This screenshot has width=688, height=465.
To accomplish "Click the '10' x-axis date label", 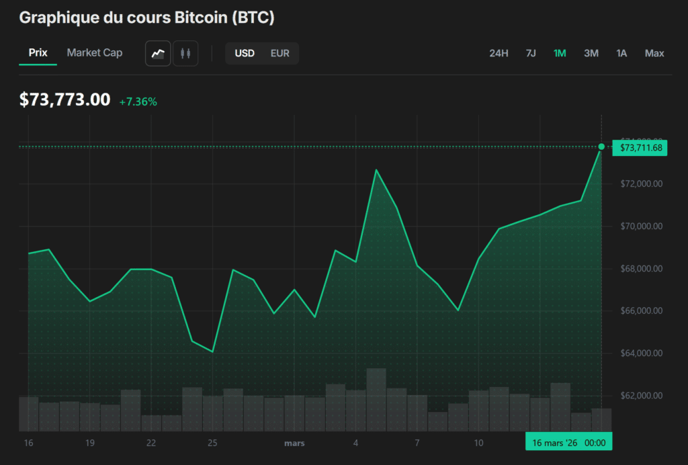I will coord(478,443).
